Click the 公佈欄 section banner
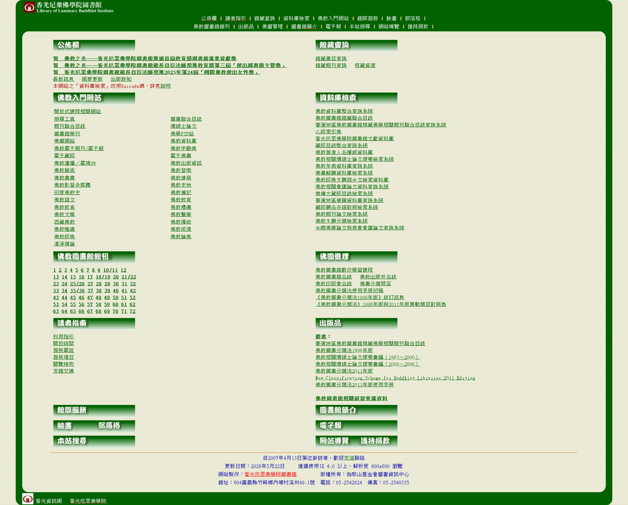 coord(94,46)
